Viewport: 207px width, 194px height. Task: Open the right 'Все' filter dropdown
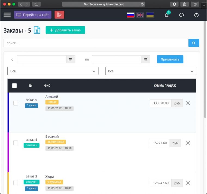tap(150, 71)
